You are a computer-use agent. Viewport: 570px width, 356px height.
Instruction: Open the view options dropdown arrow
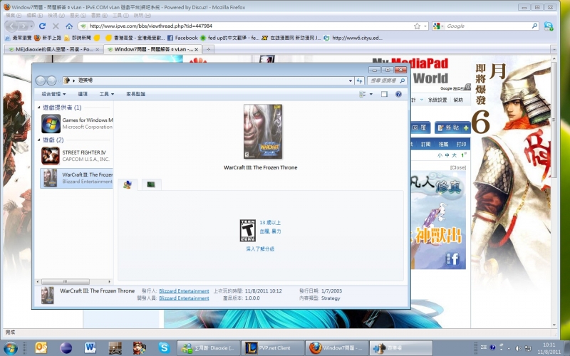(x=371, y=94)
